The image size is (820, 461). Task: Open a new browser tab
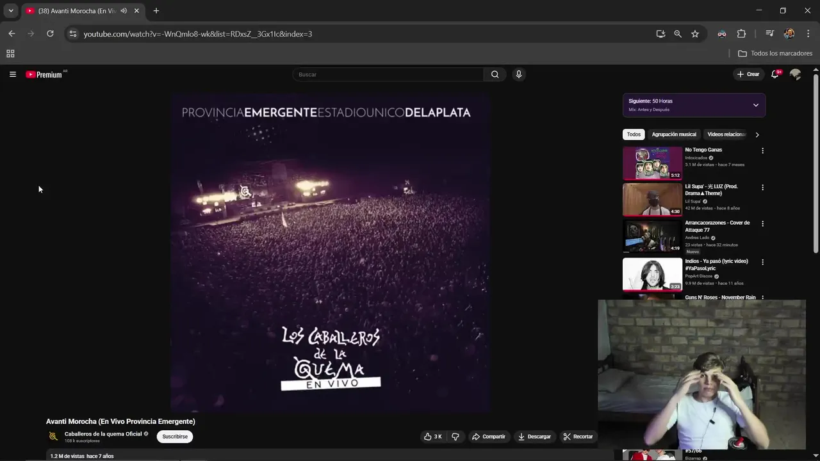coord(156,11)
